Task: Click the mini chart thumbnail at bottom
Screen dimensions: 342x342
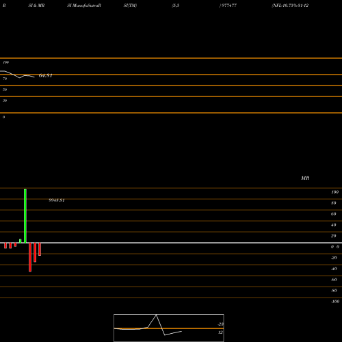Action: [x=169, y=328]
